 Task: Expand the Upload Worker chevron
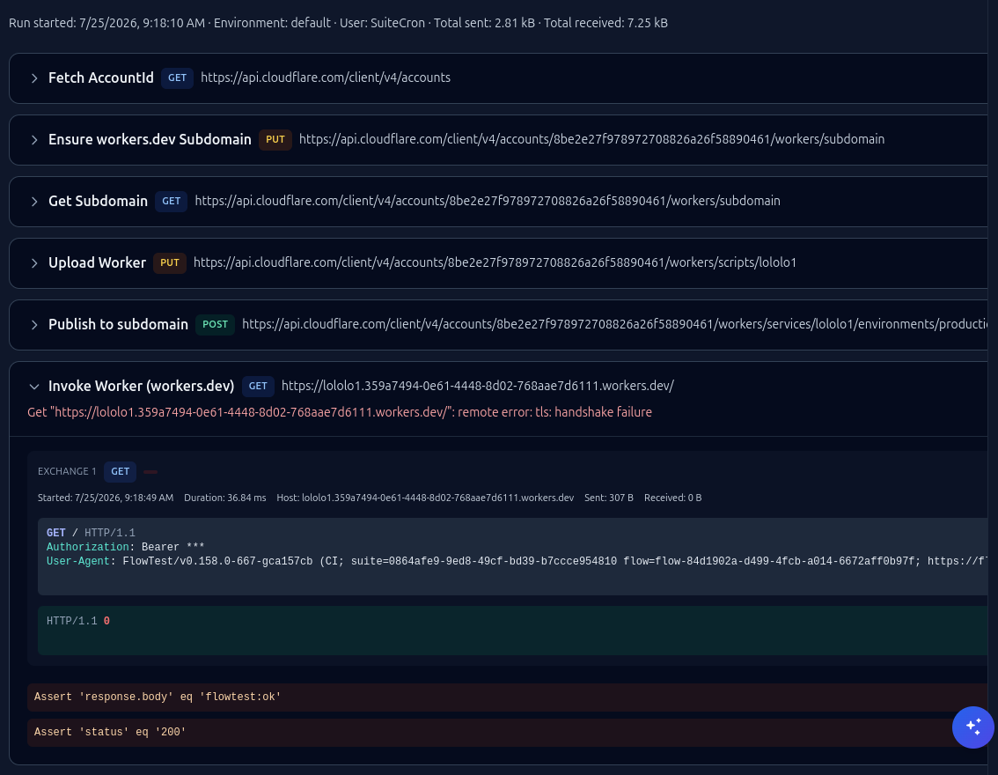pos(34,263)
